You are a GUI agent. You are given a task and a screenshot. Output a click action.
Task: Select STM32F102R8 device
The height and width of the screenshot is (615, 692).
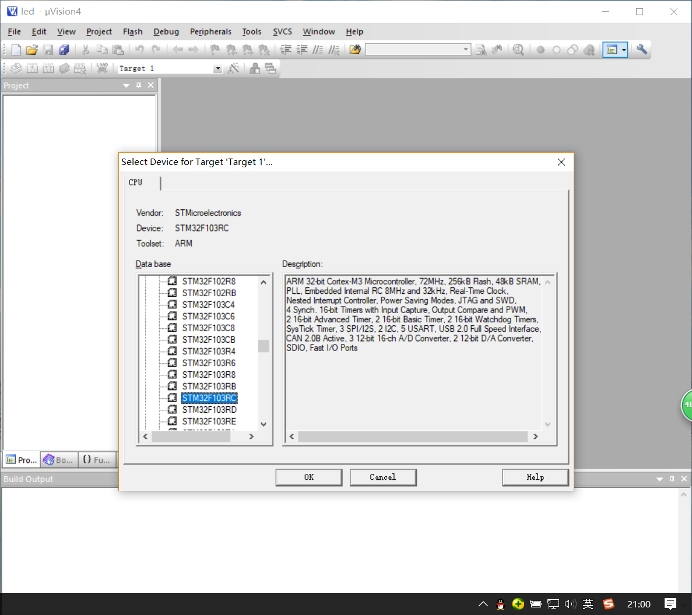[209, 281]
